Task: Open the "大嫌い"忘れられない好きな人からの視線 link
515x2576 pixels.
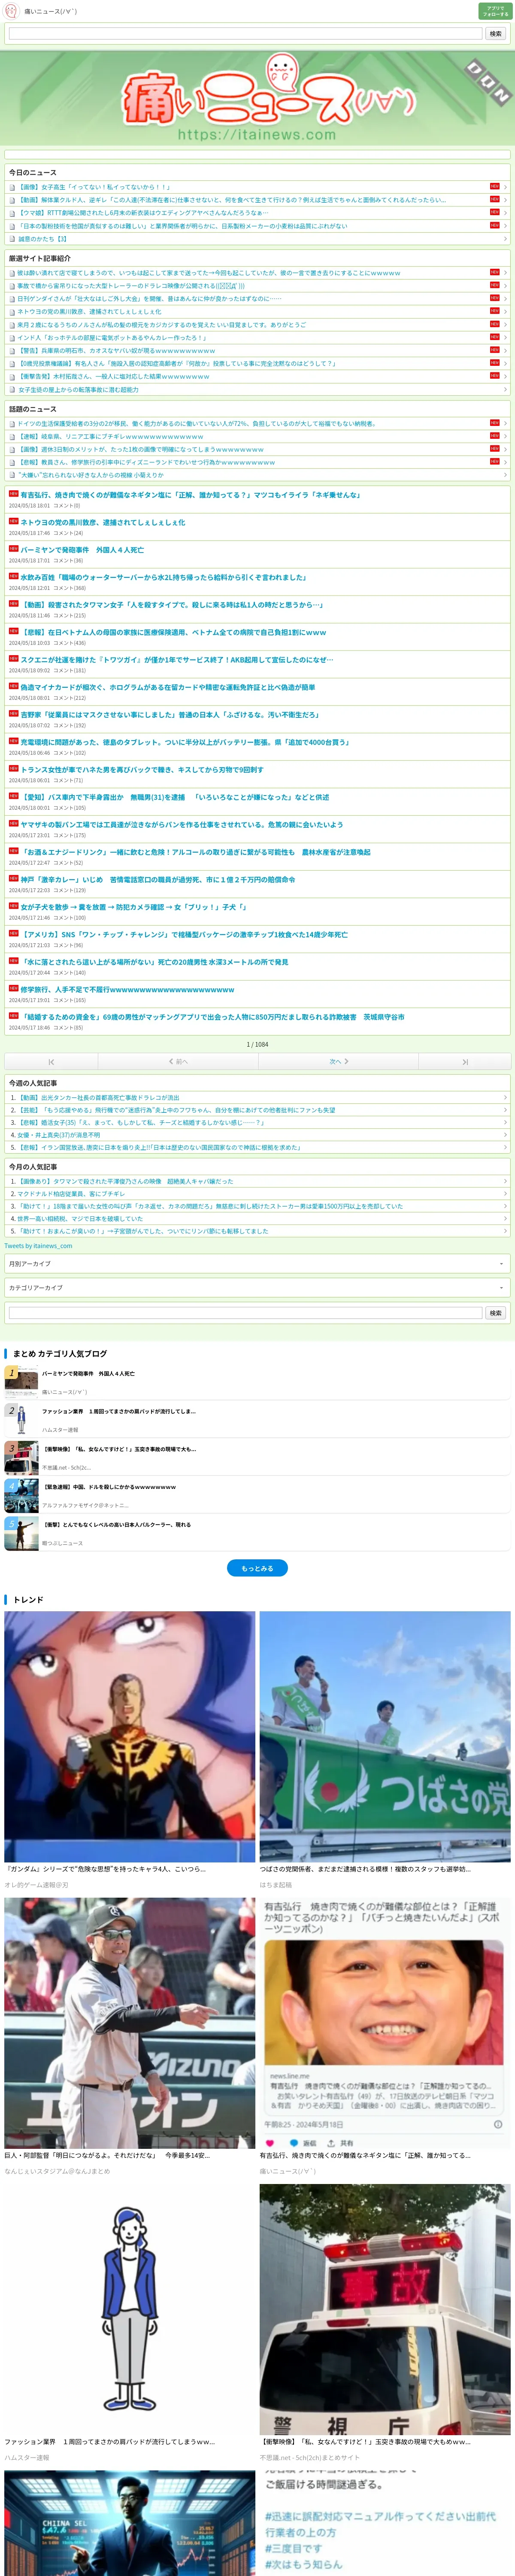Action: [91, 475]
